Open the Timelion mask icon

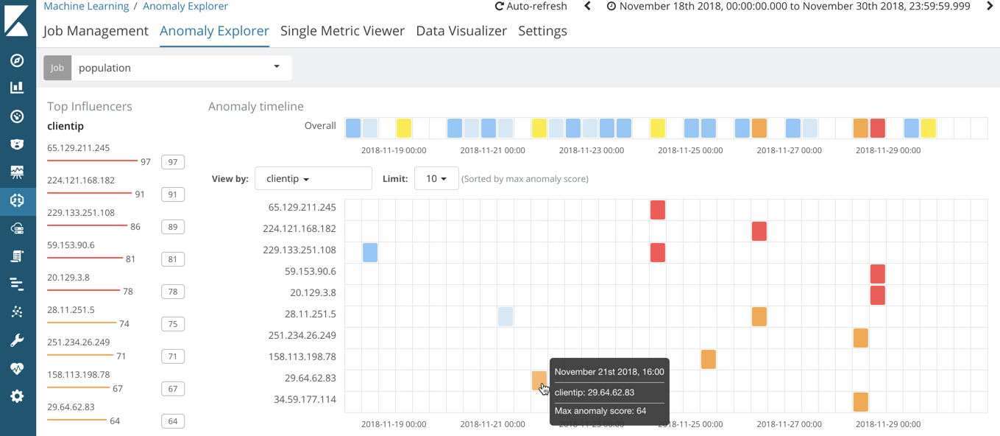point(17,144)
